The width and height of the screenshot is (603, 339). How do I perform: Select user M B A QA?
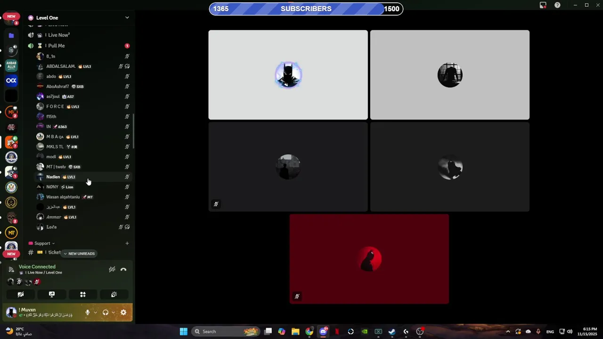pos(83,137)
